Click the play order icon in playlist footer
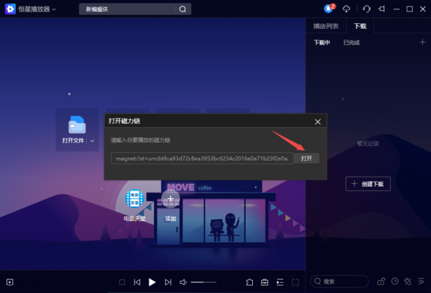This screenshot has height=293, width=431. click(421, 282)
